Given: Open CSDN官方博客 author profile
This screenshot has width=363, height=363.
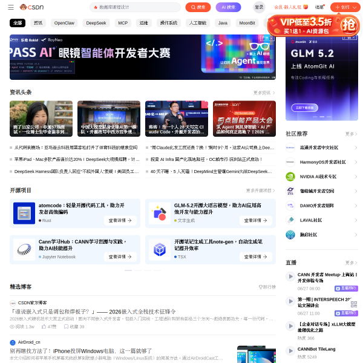Looking at the screenshot, I should pyautogui.click(x=28, y=303).
